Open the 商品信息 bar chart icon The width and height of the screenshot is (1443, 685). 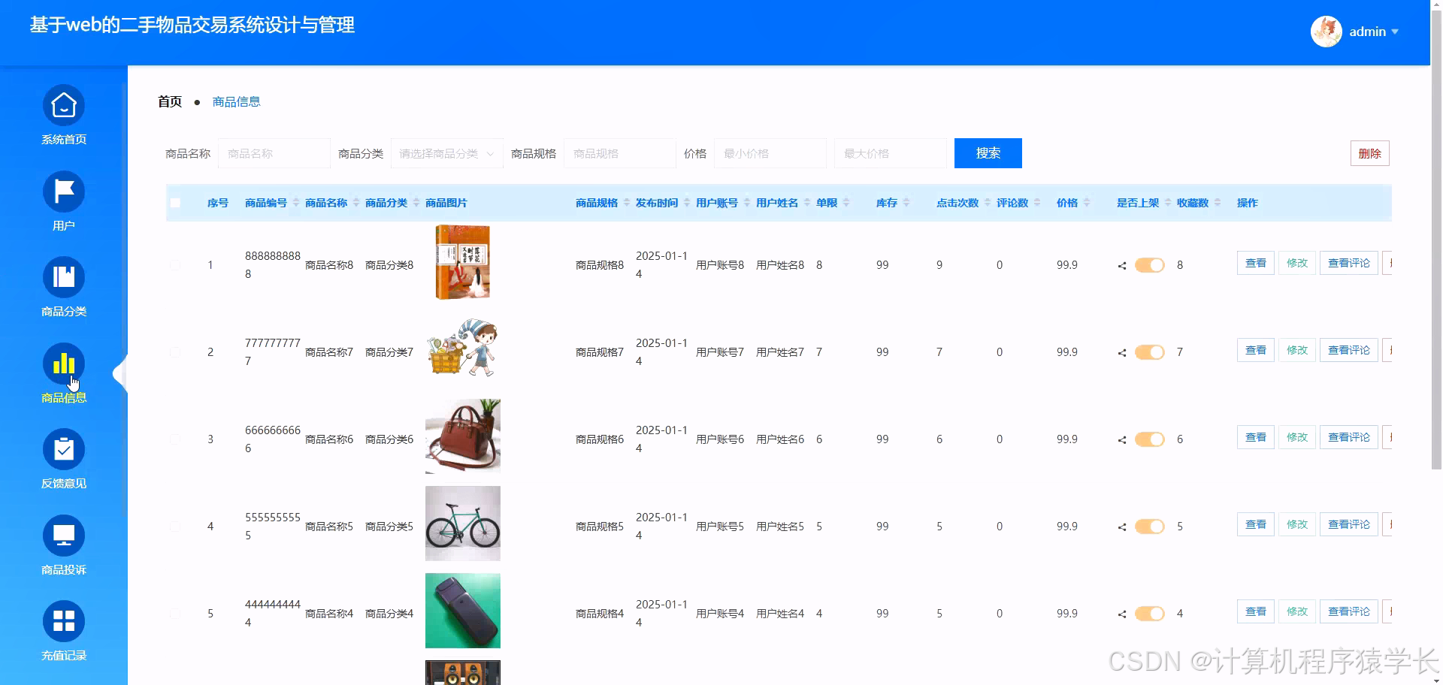click(64, 364)
